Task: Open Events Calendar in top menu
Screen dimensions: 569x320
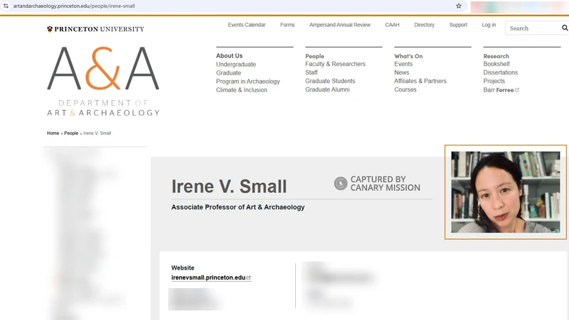Action: pyautogui.click(x=247, y=25)
